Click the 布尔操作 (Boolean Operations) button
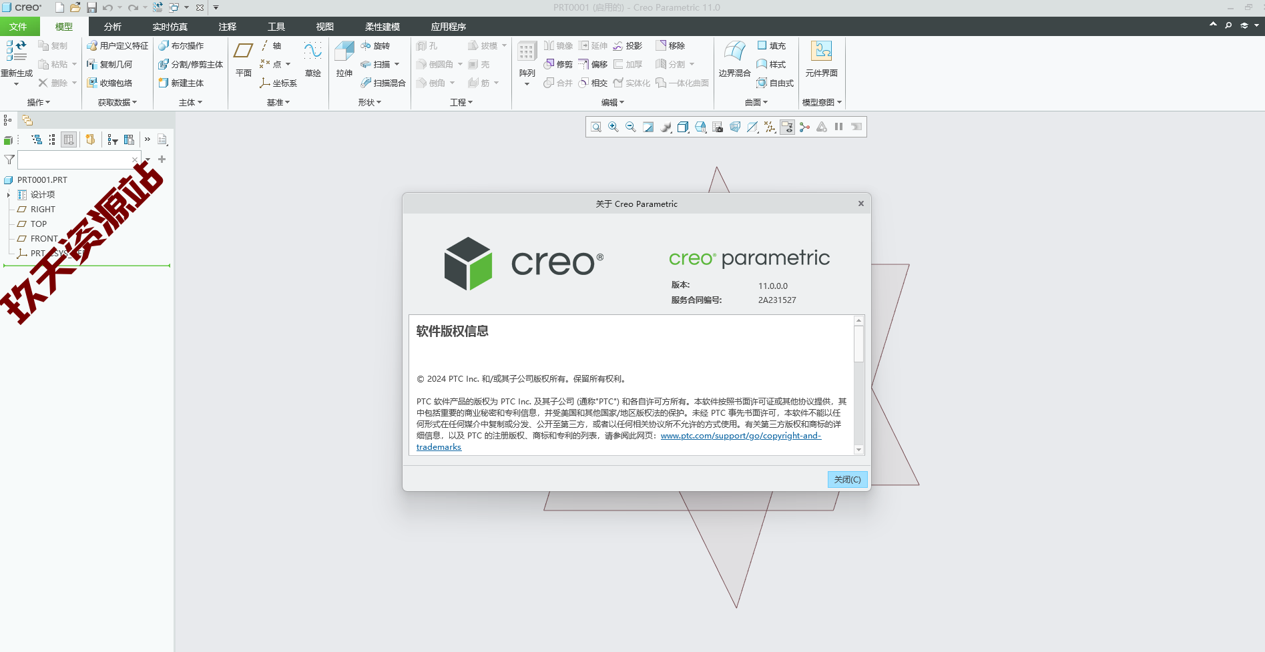The height and width of the screenshot is (652, 1265). 181,45
